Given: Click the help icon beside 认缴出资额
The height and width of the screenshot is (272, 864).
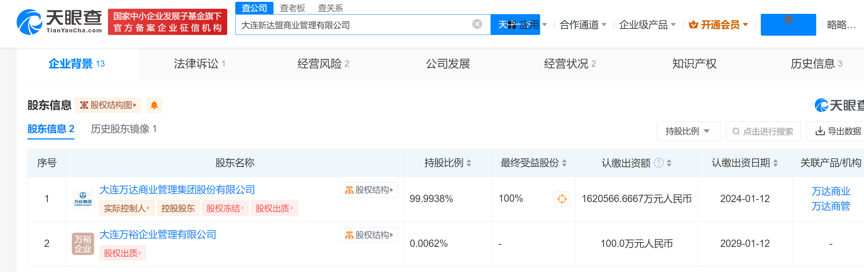Looking at the screenshot, I should point(659,163).
